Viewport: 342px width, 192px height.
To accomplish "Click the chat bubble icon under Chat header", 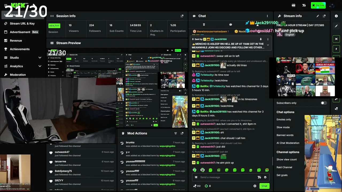I will click(x=231, y=25).
